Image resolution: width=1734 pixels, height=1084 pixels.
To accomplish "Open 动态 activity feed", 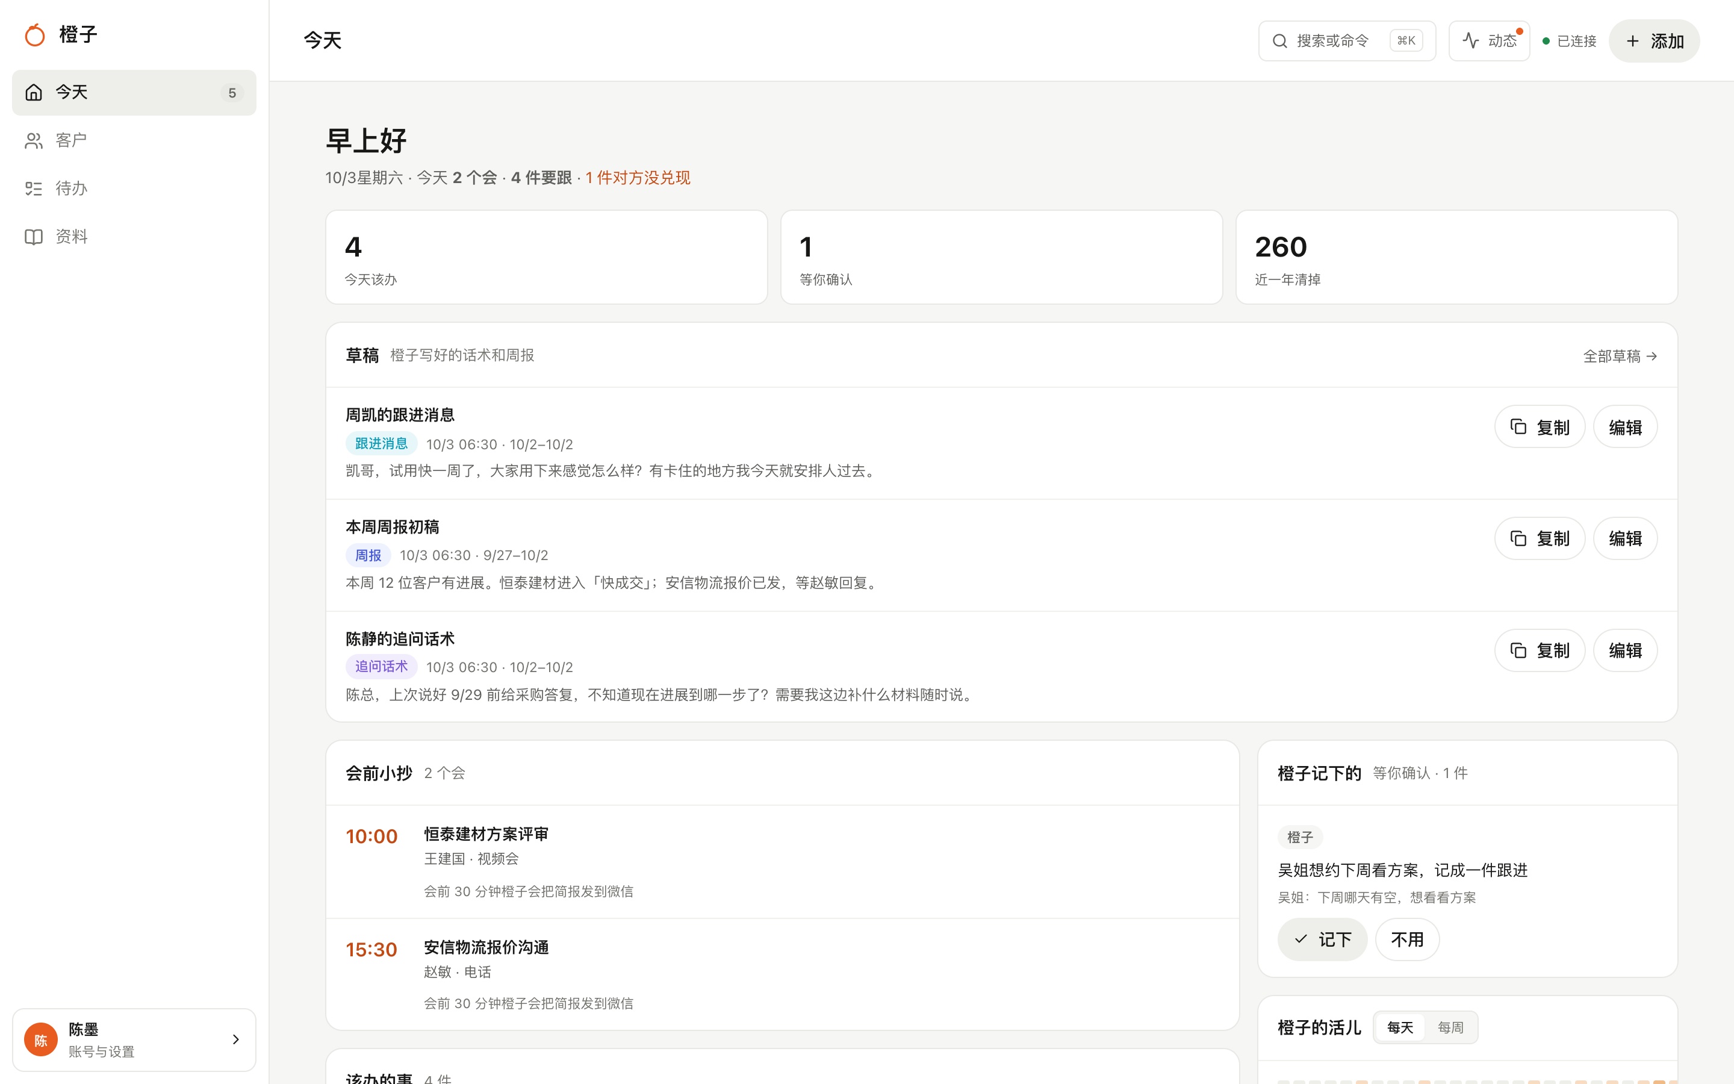I will click(1489, 41).
